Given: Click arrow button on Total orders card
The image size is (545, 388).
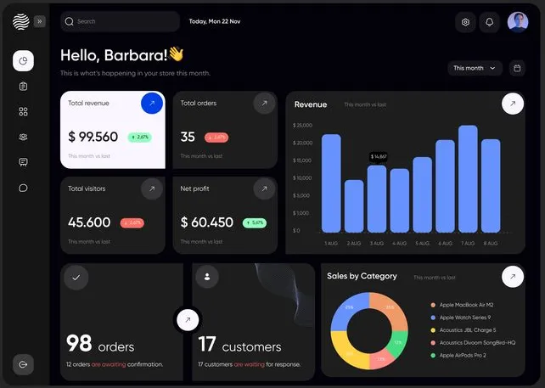Looking at the screenshot, I should pos(264,104).
